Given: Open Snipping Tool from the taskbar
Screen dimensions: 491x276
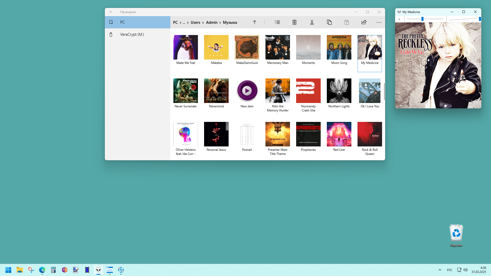Looking at the screenshot, I should click(31, 270).
